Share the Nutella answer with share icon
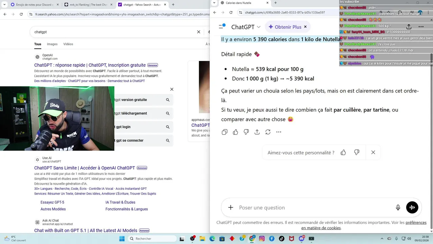433x244 pixels. [x=257, y=132]
